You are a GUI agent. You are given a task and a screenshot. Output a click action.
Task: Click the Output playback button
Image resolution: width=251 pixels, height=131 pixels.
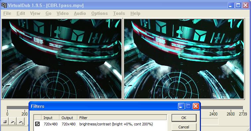click(x=21, y=122)
